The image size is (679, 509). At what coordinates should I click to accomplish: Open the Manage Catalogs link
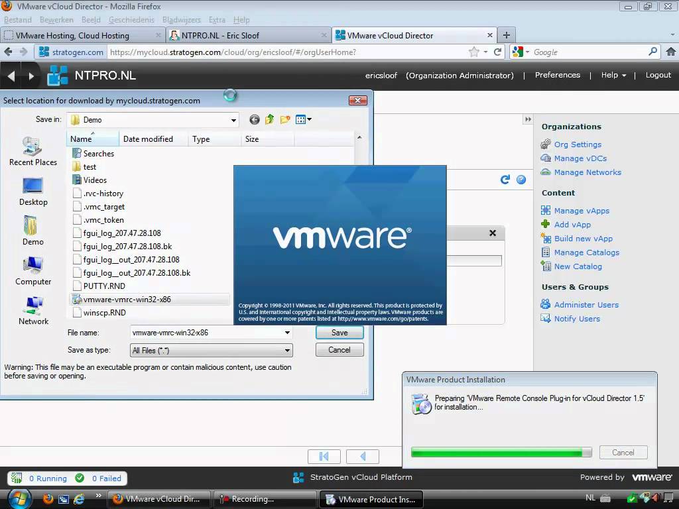[586, 253]
